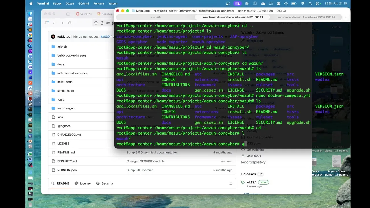
Task: Go forward in the browser window
Action: 62,23
